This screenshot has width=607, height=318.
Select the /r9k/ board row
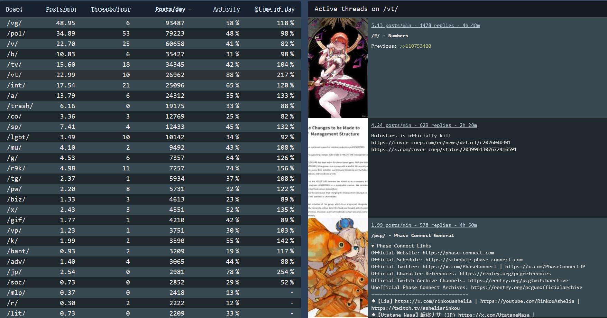coord(150,168)
